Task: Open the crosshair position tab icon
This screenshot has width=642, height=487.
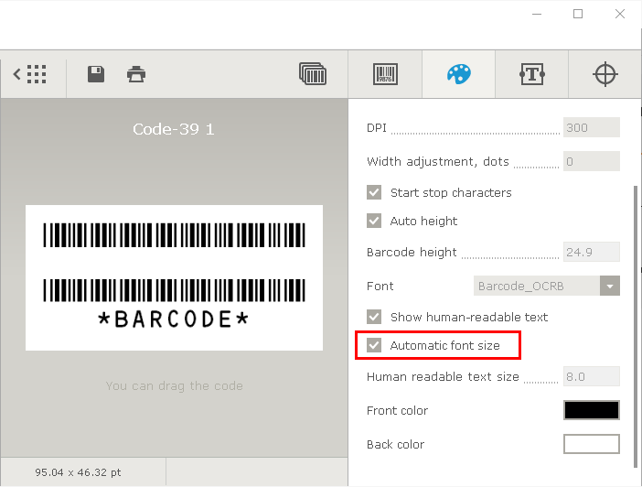Action: pyautogui.click(x=605, y=74)
